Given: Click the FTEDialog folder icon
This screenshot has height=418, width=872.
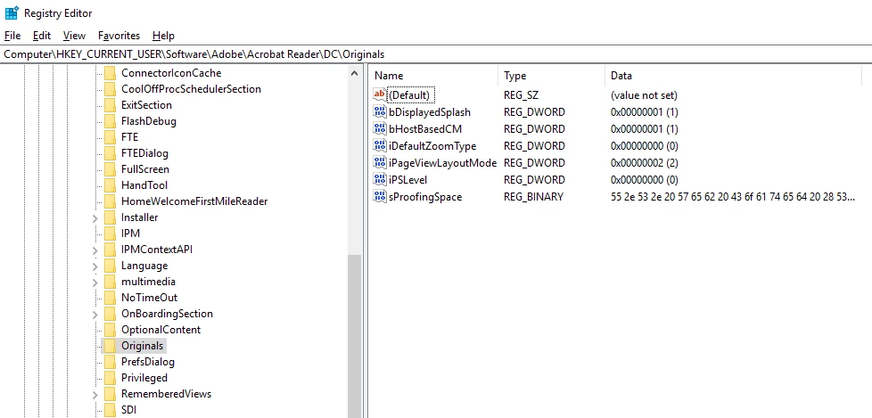Looking at the screenshot, I should tap(110, 153).
